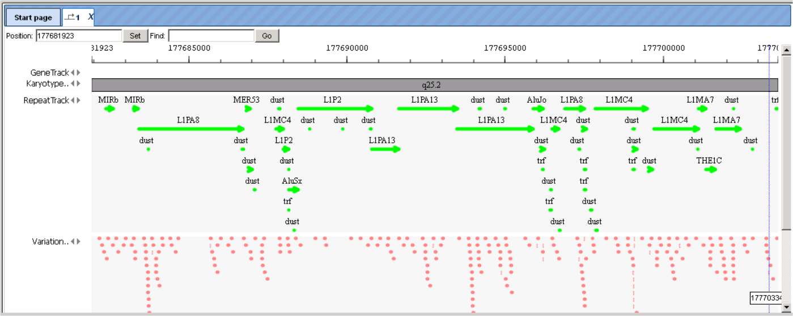Select the AluSx repeat arrow
This screenshot has width=793, height=316.
294,190
